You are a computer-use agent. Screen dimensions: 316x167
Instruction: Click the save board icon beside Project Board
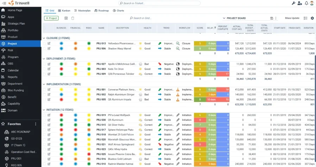click(x=271, y=18)
